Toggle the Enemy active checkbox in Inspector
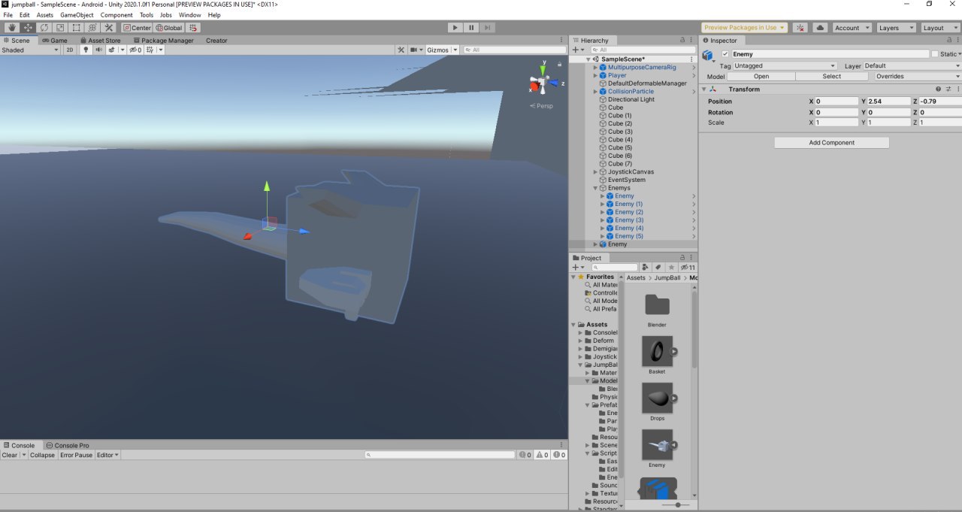 tap(725, 54)
